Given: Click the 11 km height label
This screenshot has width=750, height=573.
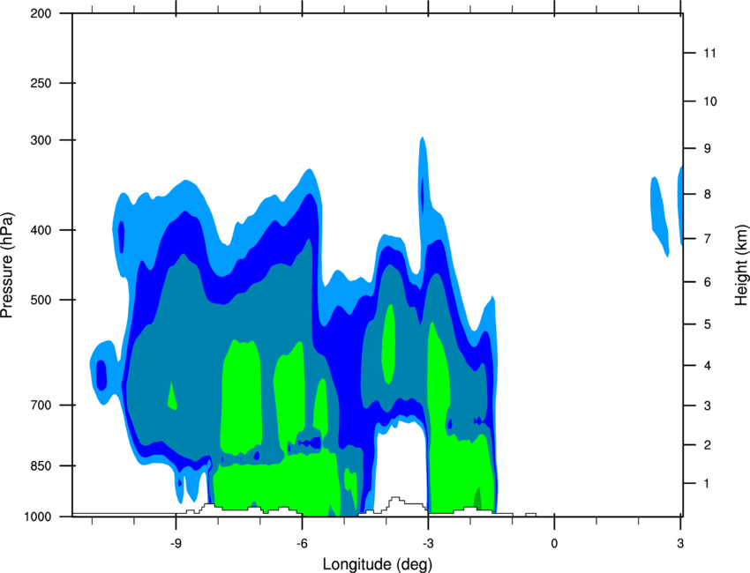Looking at the screenshot, I should click(709, 53).
